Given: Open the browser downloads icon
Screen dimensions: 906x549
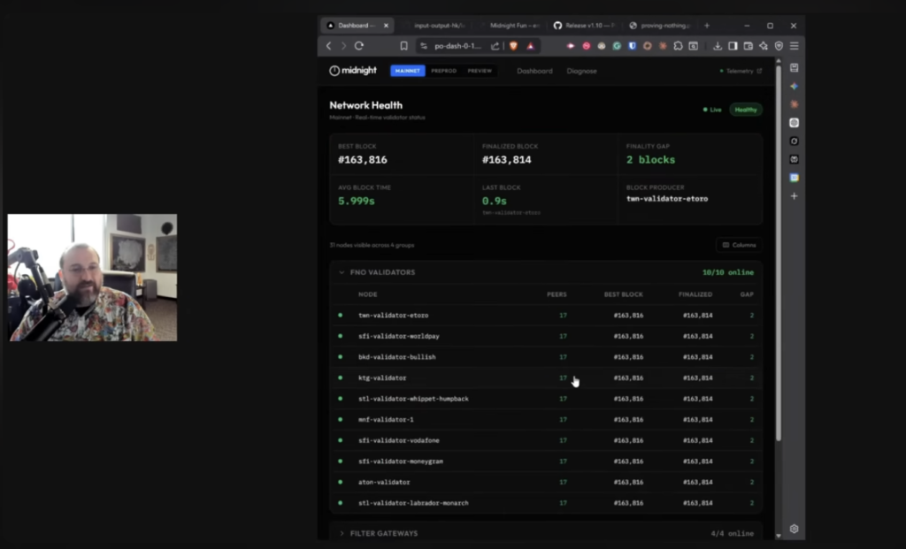Looking at the screenshot, I should 718,46.
